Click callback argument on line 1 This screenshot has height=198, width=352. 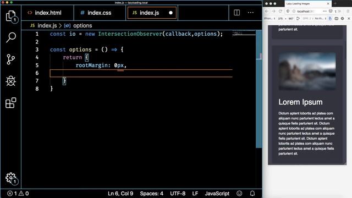178,34
